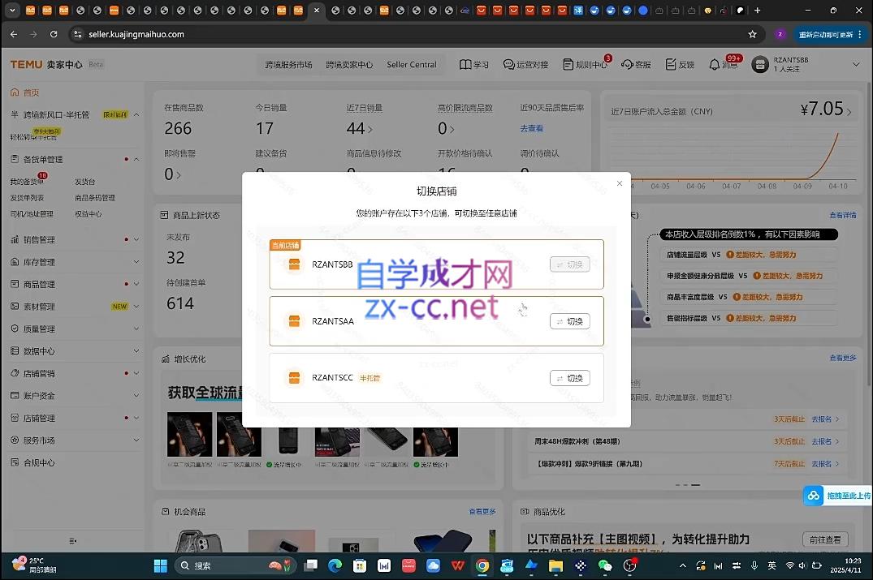Click 服务市场 sidebar icon
Screen dimensions: 873x580
(15, 440)
